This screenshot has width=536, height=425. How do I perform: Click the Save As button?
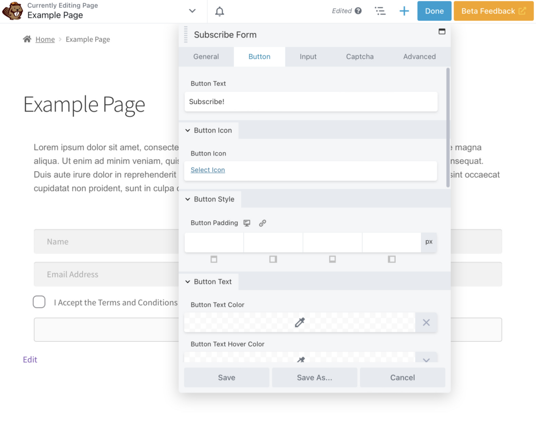tap(315, 377)
